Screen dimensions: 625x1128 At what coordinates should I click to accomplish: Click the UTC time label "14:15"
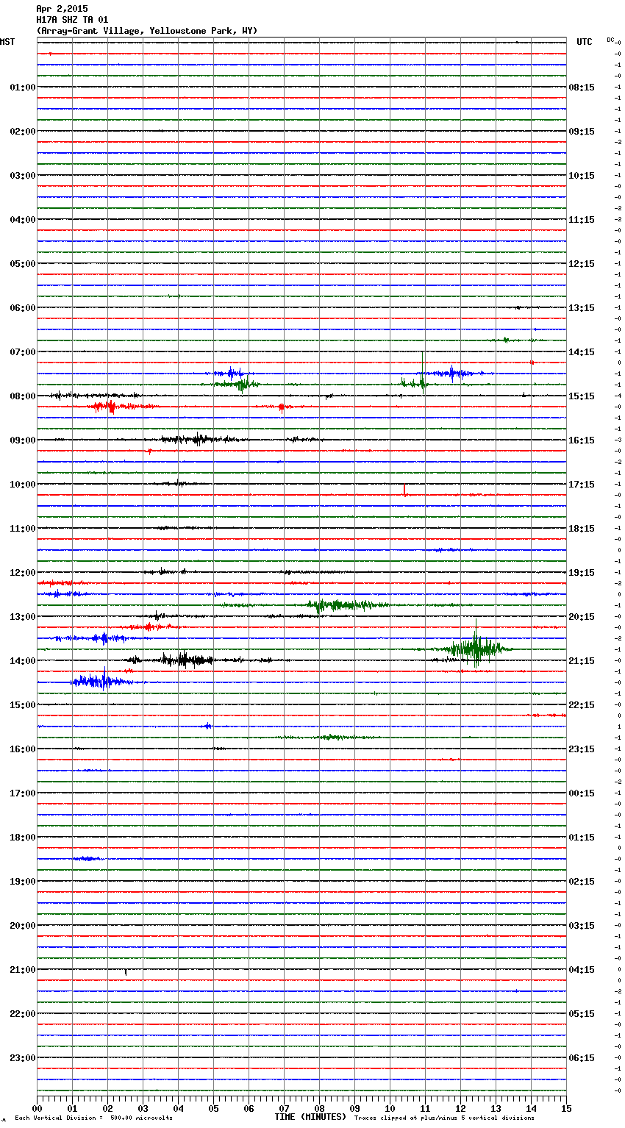coord(582,352)
